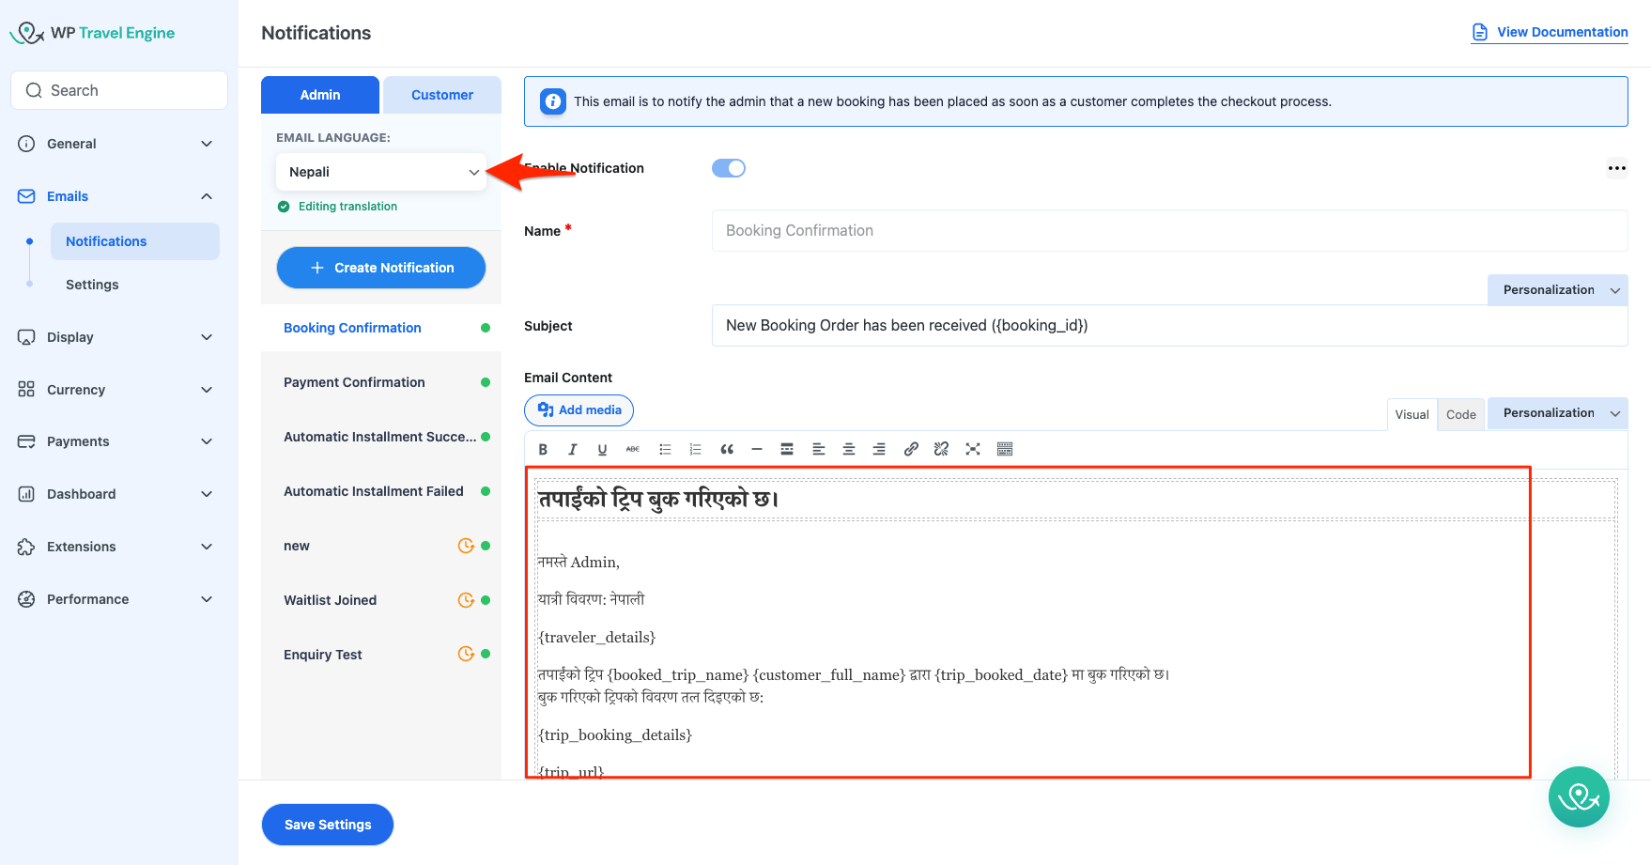Viewport: 1651px width, 865px height.
Task: Switch to the Customer tab
Action: [x=441, y=95]
